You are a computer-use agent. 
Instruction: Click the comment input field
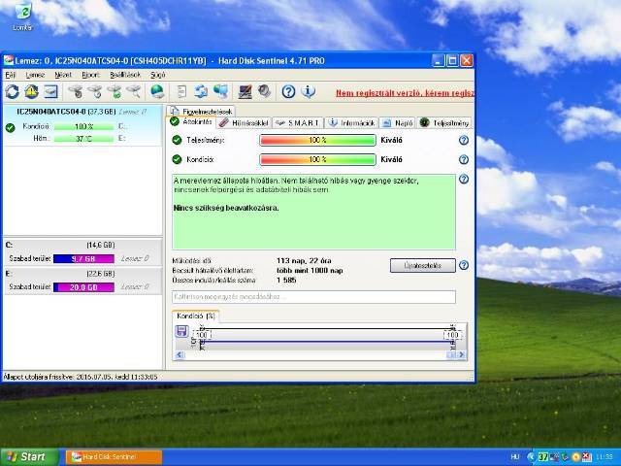click(313, 297)
